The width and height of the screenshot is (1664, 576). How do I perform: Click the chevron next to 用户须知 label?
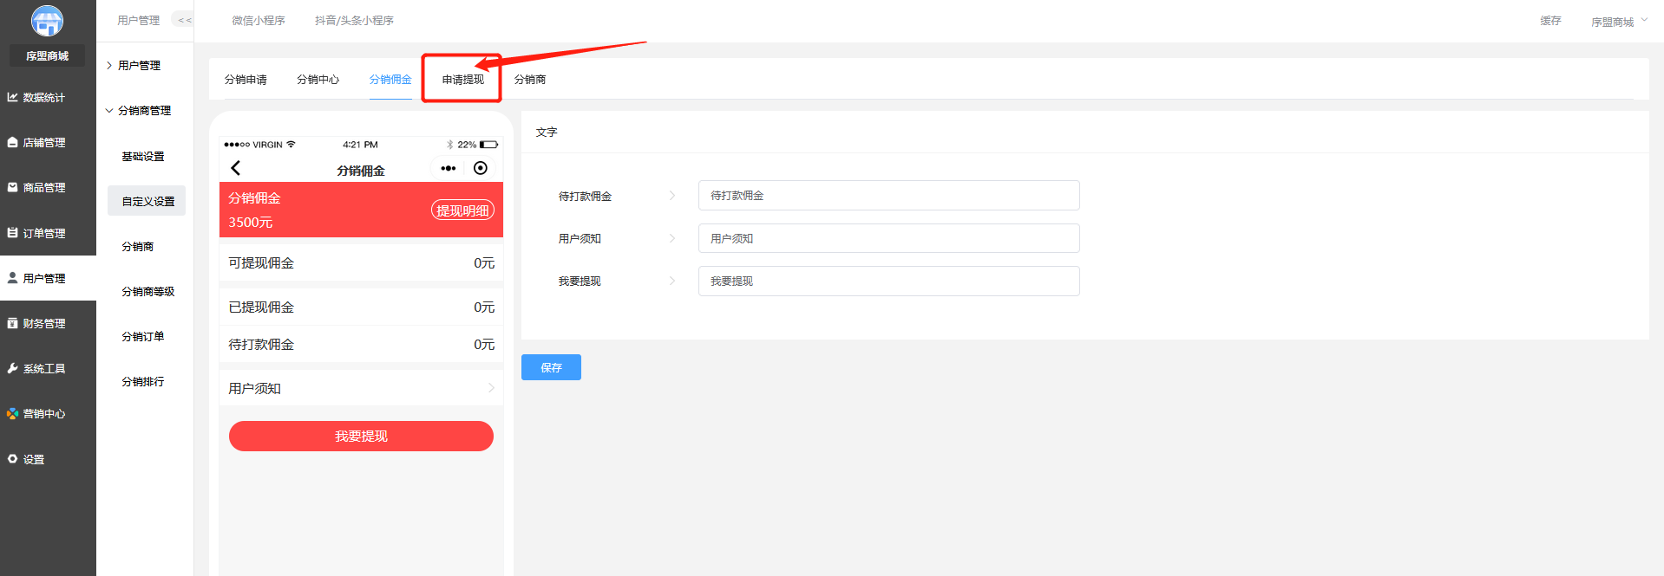672,238
